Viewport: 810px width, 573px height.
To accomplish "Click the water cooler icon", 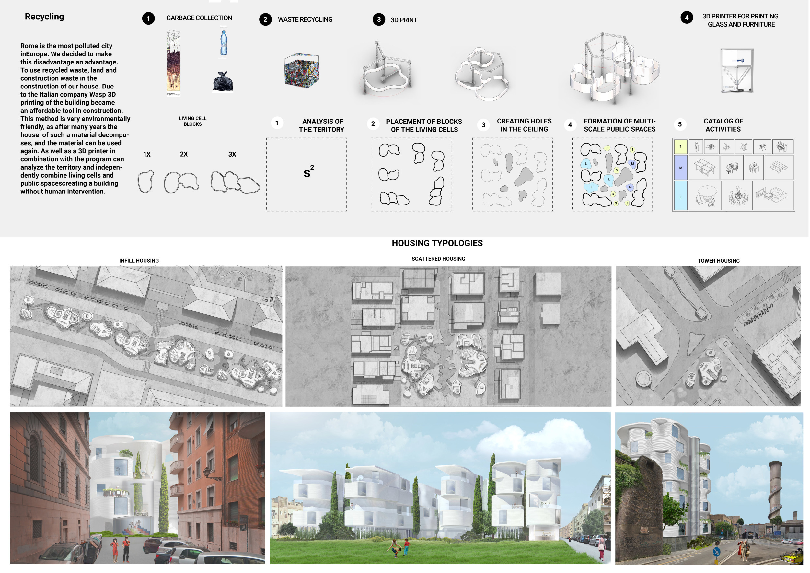I will point(696,147).
